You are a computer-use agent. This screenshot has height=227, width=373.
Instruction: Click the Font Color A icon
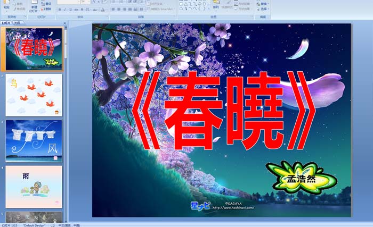(102, 10)
